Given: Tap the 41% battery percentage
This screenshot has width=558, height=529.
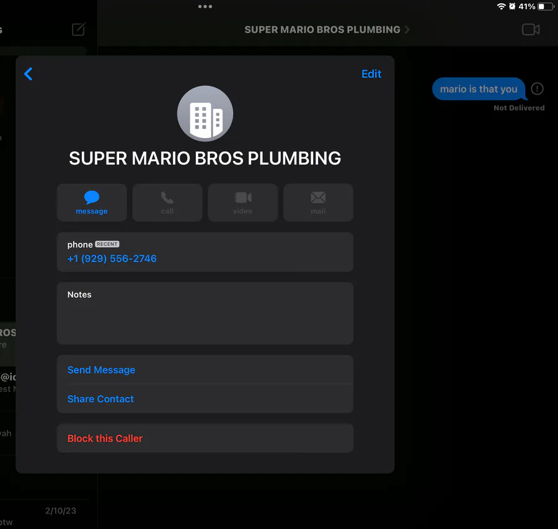Looking at the screenshot, I should click(526, 6).
